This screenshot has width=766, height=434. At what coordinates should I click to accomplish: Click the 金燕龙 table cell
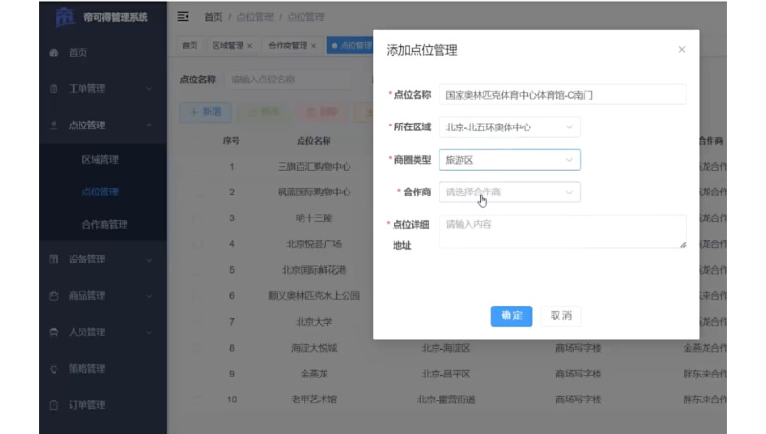pyautogui.click(x=314, y=374)
